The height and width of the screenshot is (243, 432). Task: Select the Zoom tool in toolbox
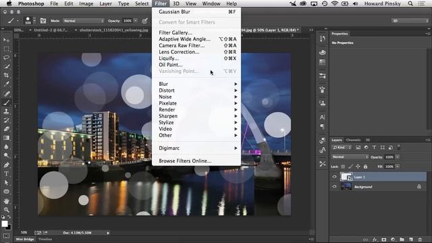click(6, 210)
